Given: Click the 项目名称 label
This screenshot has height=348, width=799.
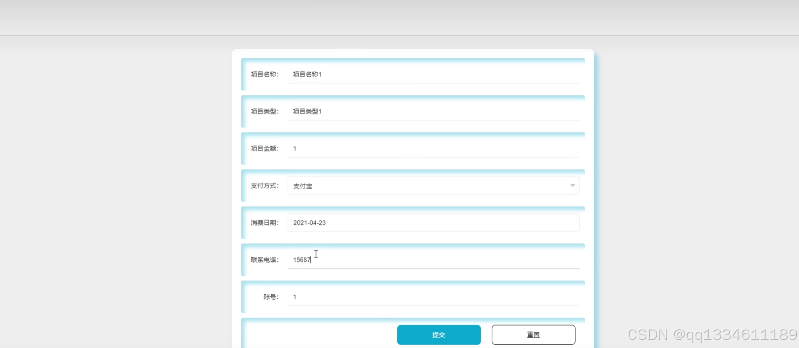Looking at the screenshot, I should coord(265,74).
